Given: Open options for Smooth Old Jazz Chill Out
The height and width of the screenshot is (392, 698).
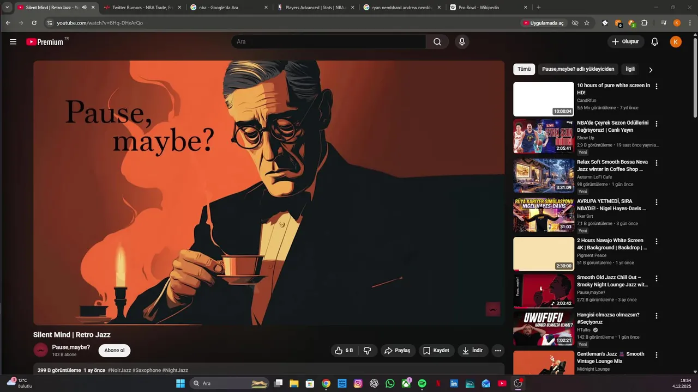Looking at the screenshot, I should (657, 279).
